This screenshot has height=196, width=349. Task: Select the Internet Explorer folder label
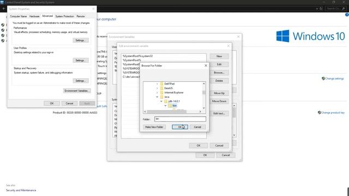click(174, 93)
